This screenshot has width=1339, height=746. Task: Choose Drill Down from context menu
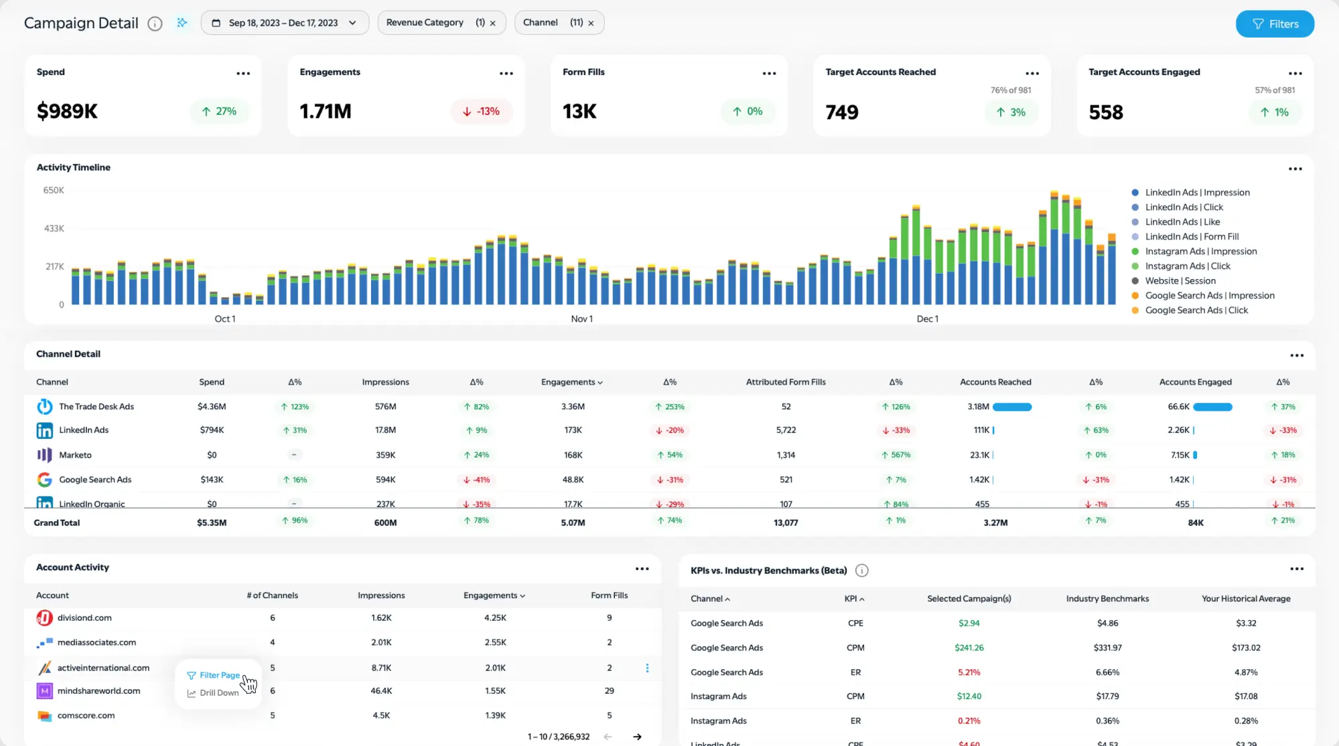click(x=219, y=693)
